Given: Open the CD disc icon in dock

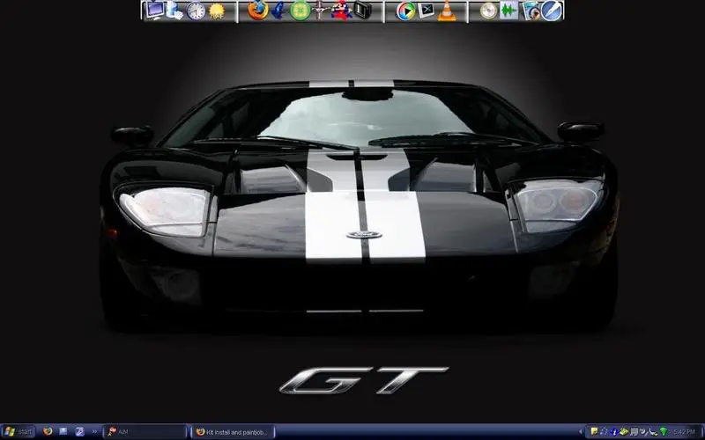Looking at the screenshot, I should (x=488, y=11).
